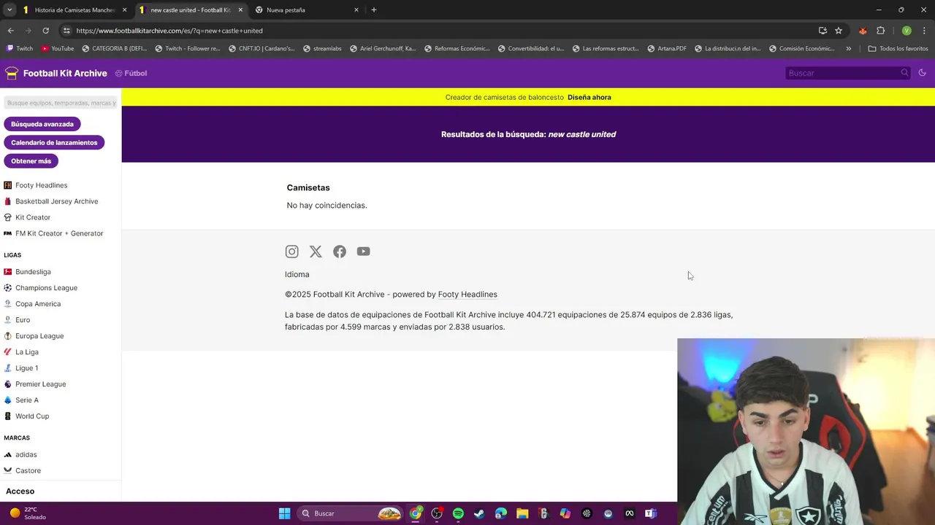Open Calendario de lanzamientos
This screenshot has width=935, height=525.
(x=54, y=142)
